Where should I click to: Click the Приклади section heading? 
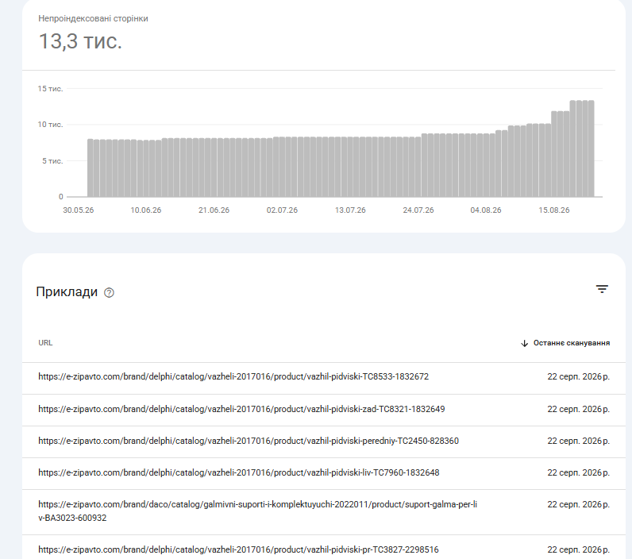(67, 291)
